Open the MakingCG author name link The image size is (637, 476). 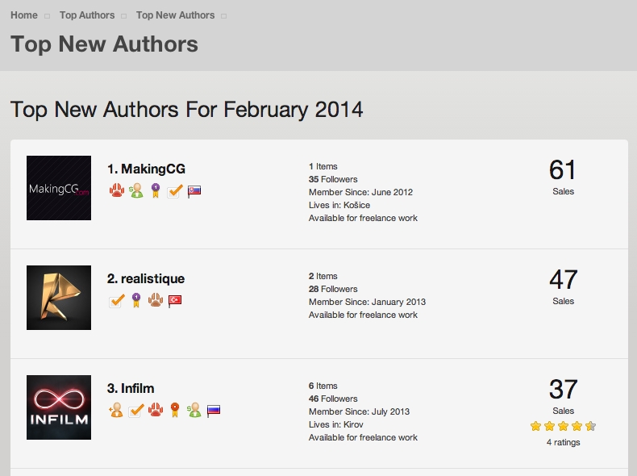146,169
